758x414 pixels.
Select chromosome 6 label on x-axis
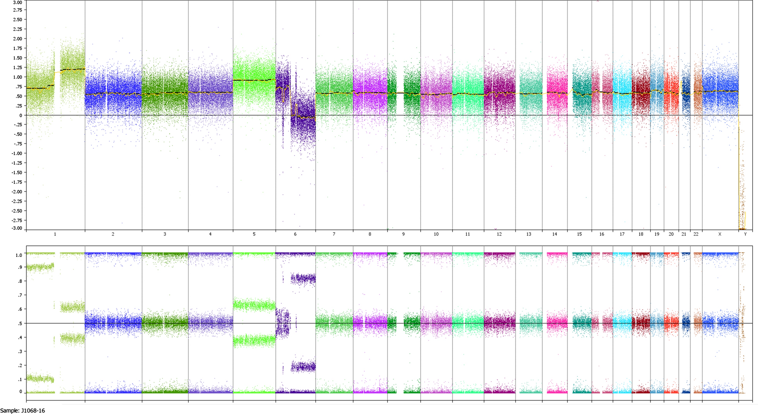[295, 234]
